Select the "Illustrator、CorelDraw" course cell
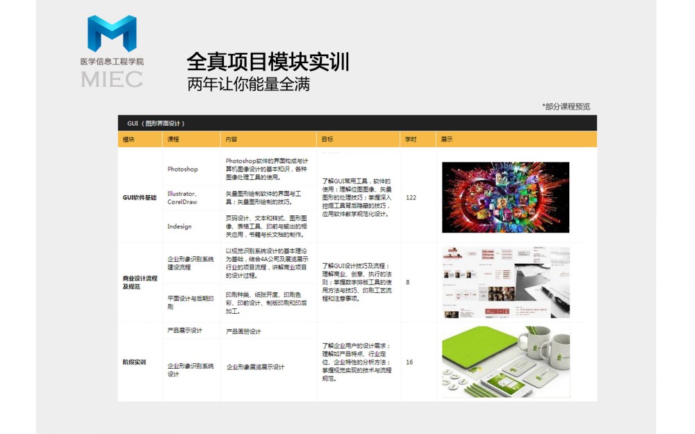This screenshot has height=434, width=695. [x=183, y=197]
